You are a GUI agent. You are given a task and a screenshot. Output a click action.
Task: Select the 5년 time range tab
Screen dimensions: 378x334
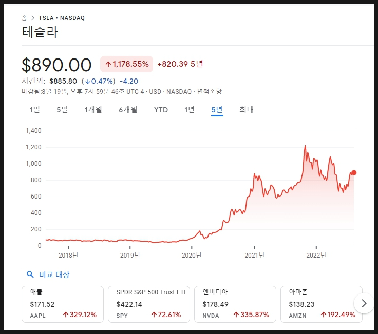[x=217, y=110]
